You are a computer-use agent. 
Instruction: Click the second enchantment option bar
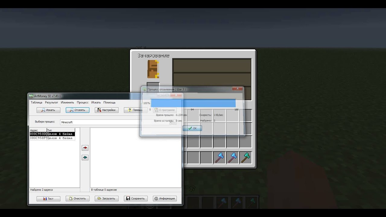pyautogui.click(x=212, y=79)
